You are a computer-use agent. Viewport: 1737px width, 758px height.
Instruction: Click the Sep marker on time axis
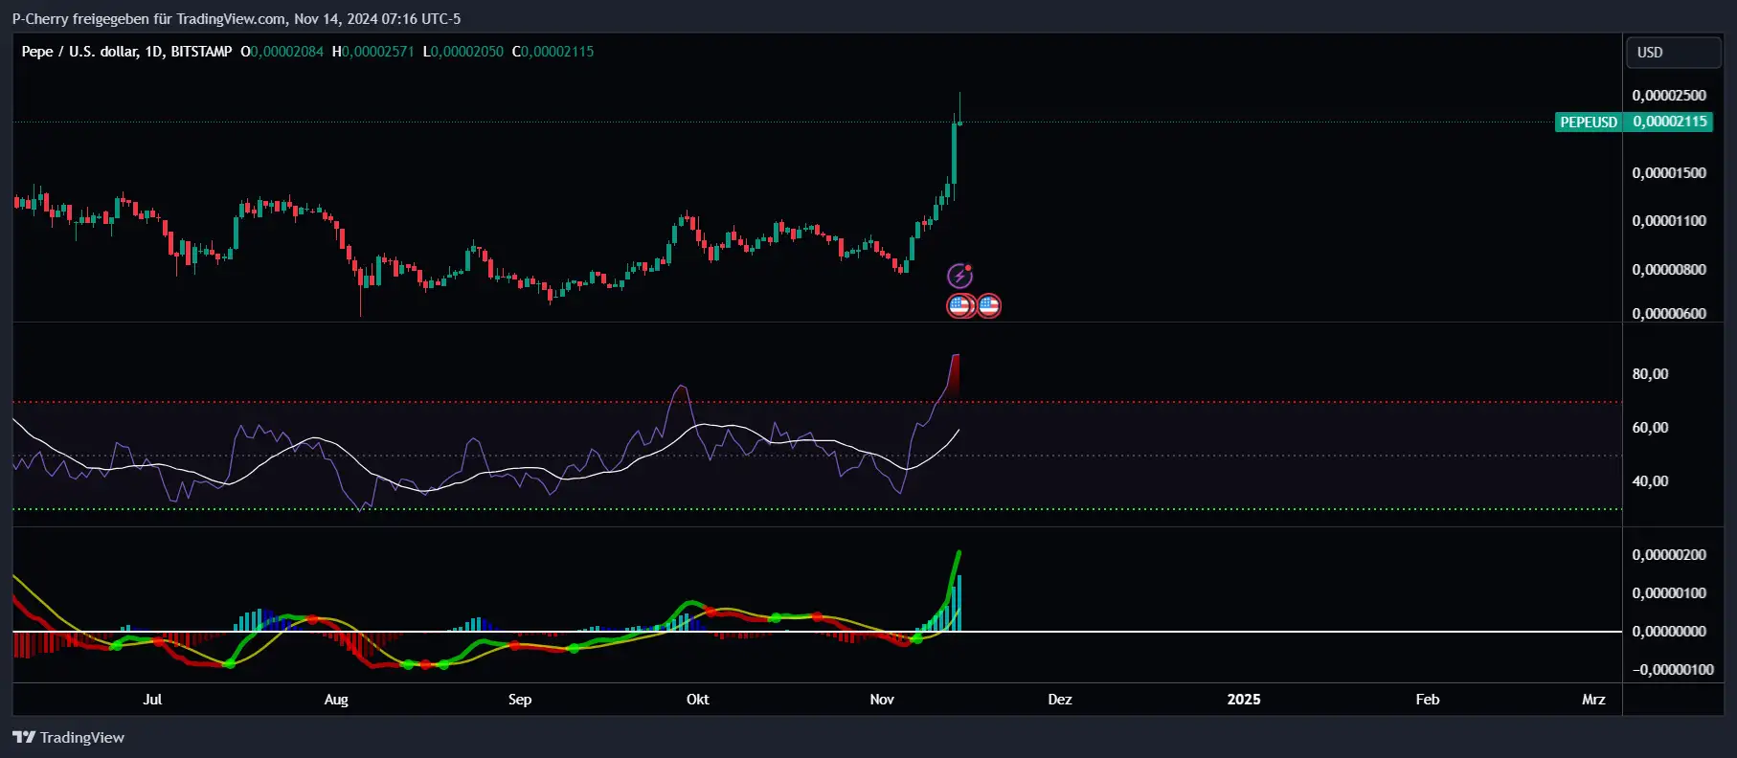520,700
